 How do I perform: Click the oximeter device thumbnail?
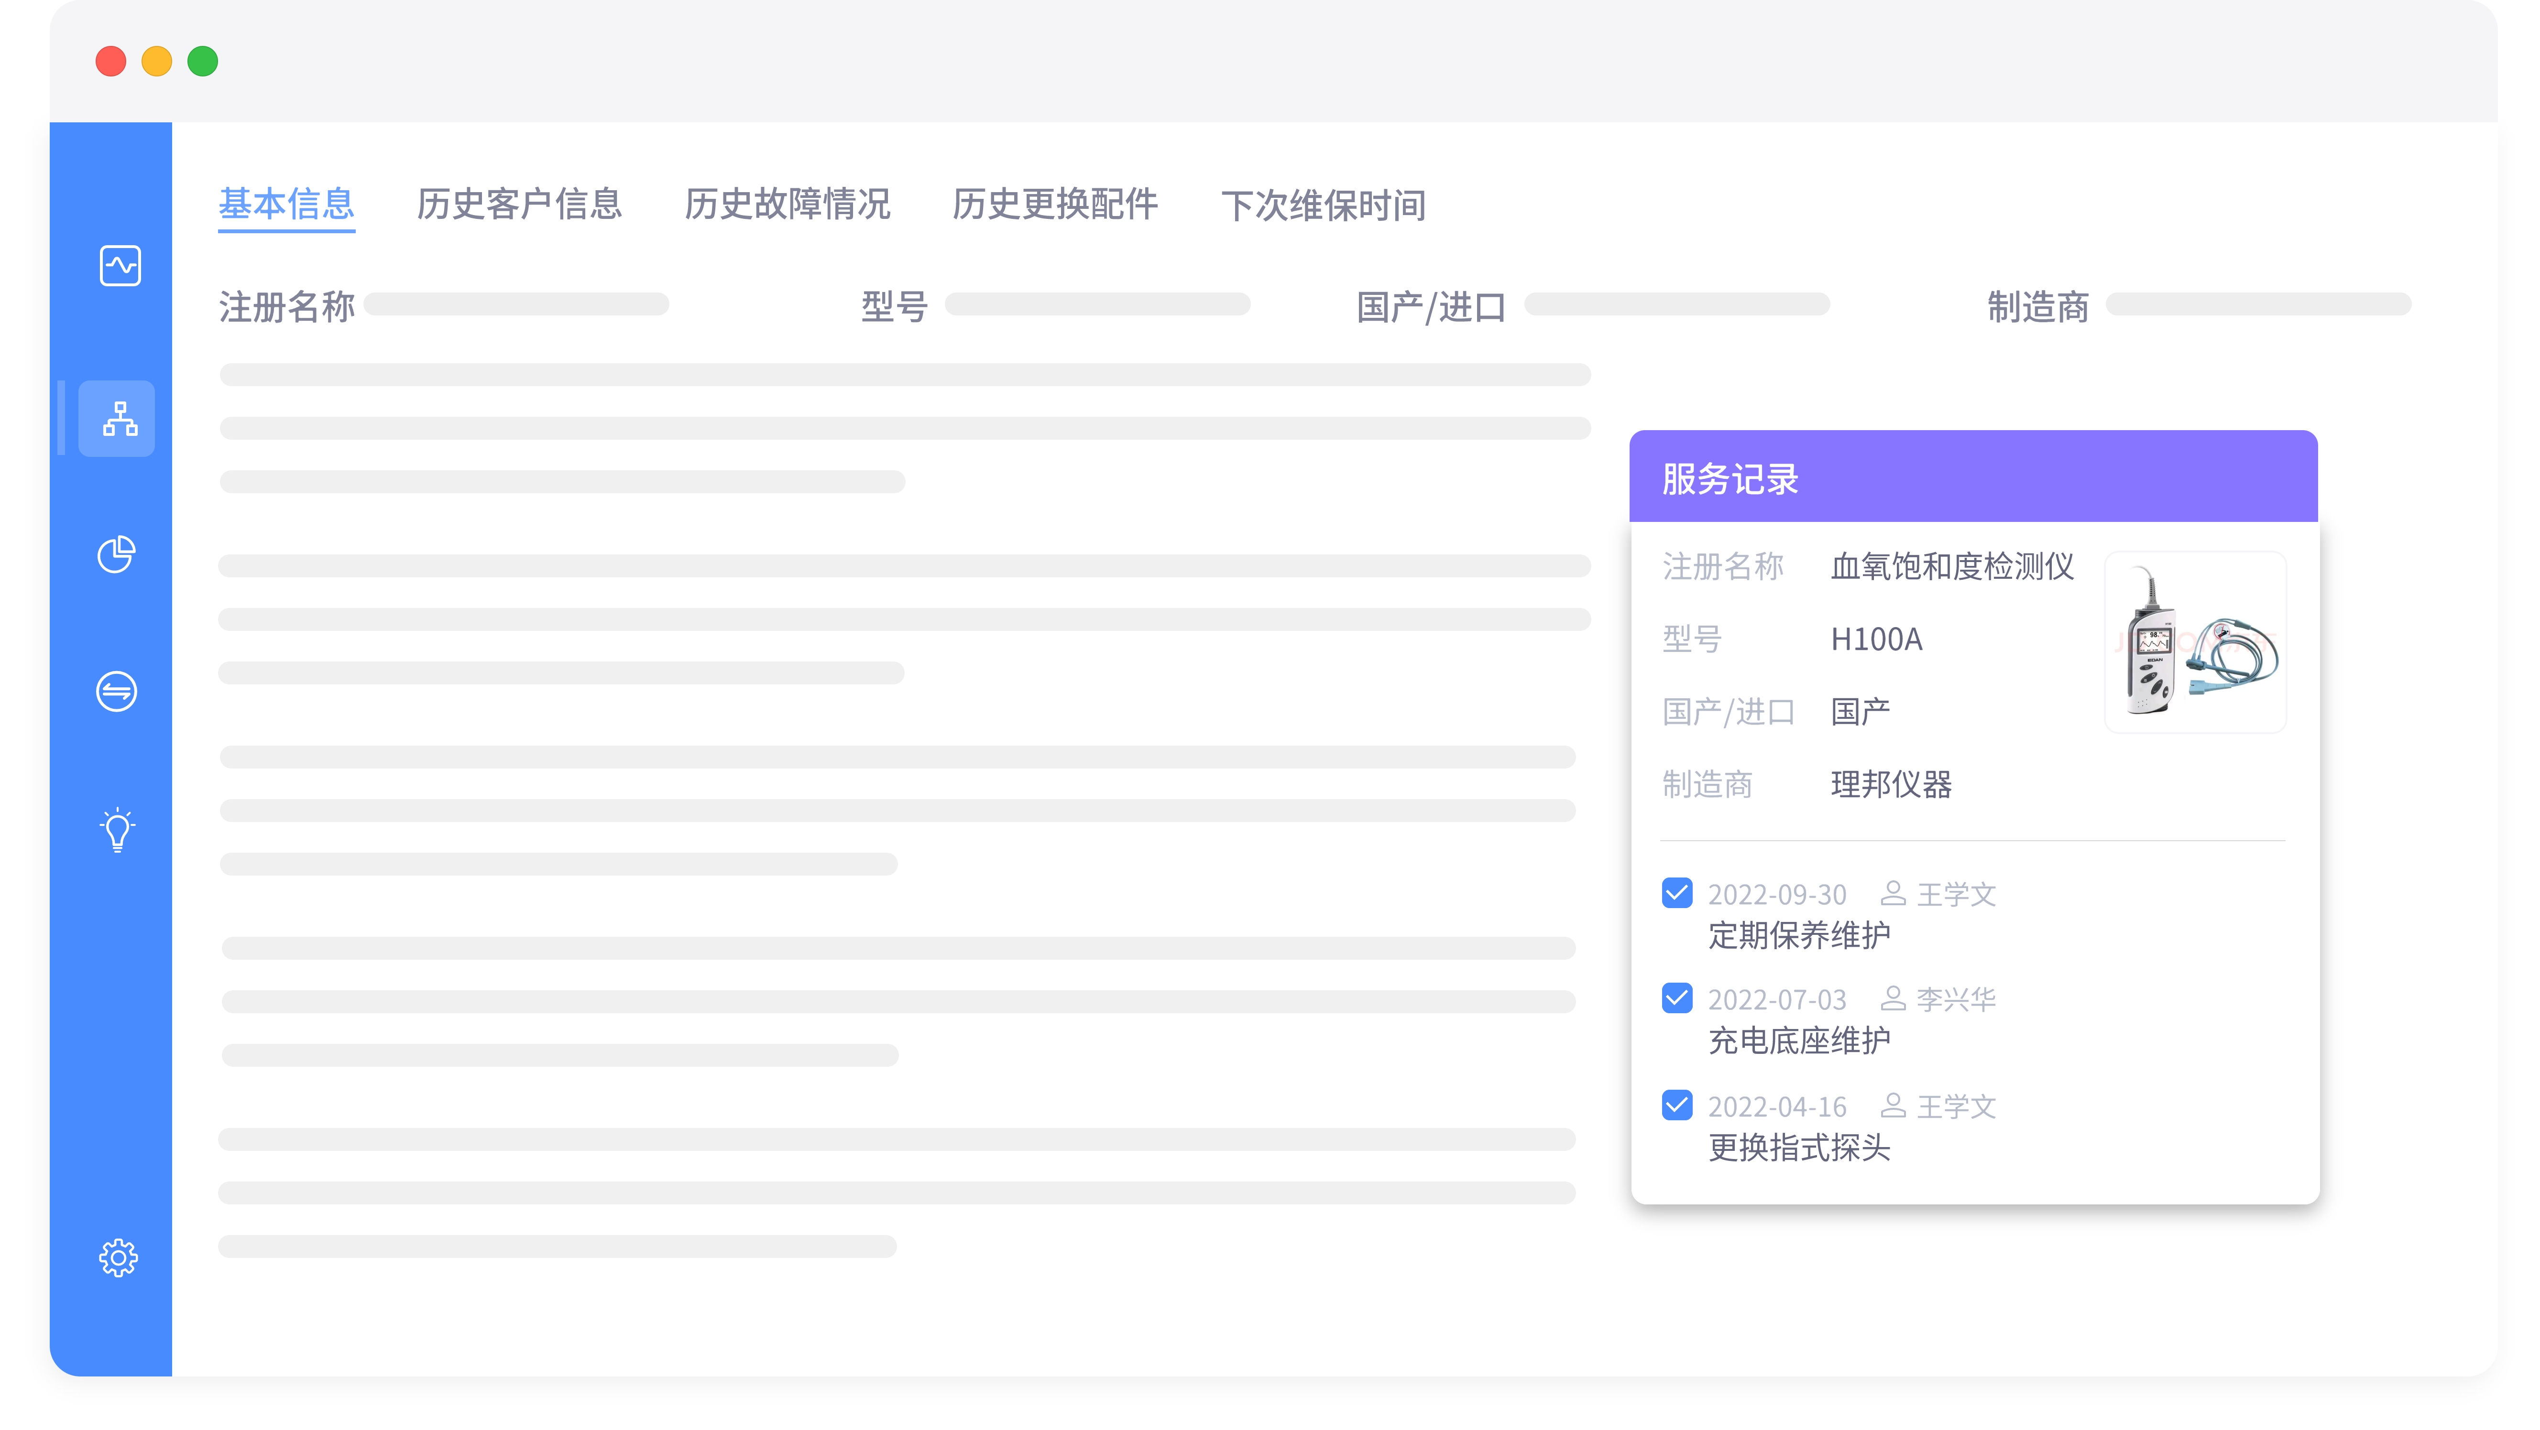(x=2195, y=641)
